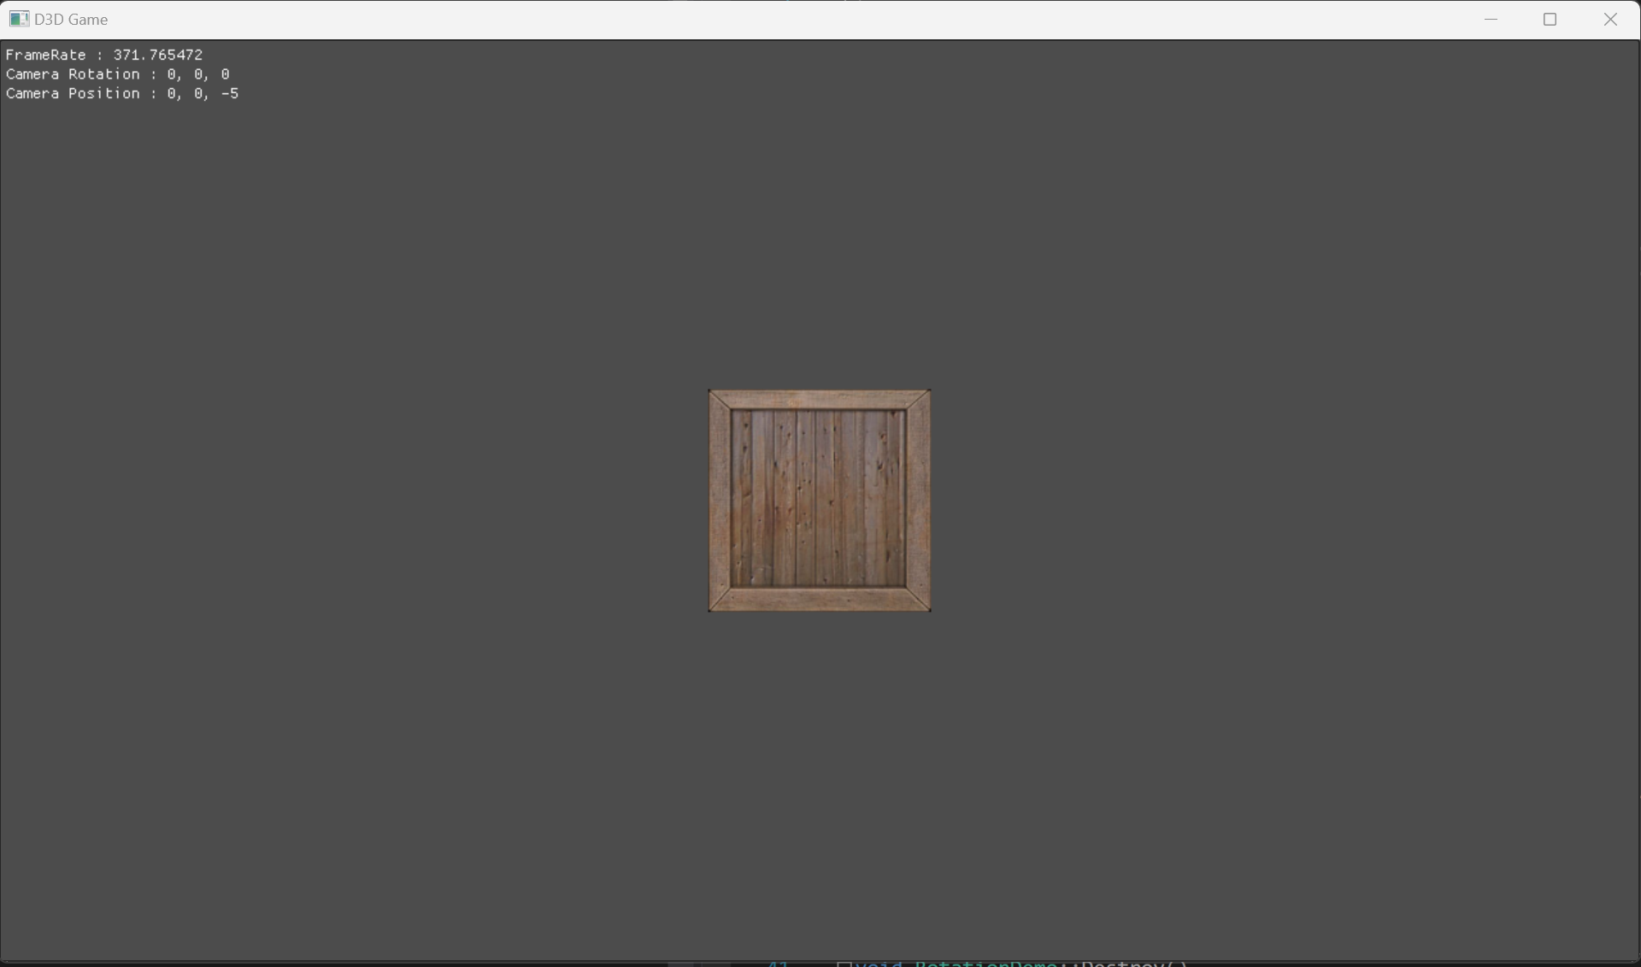Viewport: 1641px width, 967px height.
Task: Click the crate's bottom wooden frame edge
Action: pyautogui.click(x=820, y=600)
